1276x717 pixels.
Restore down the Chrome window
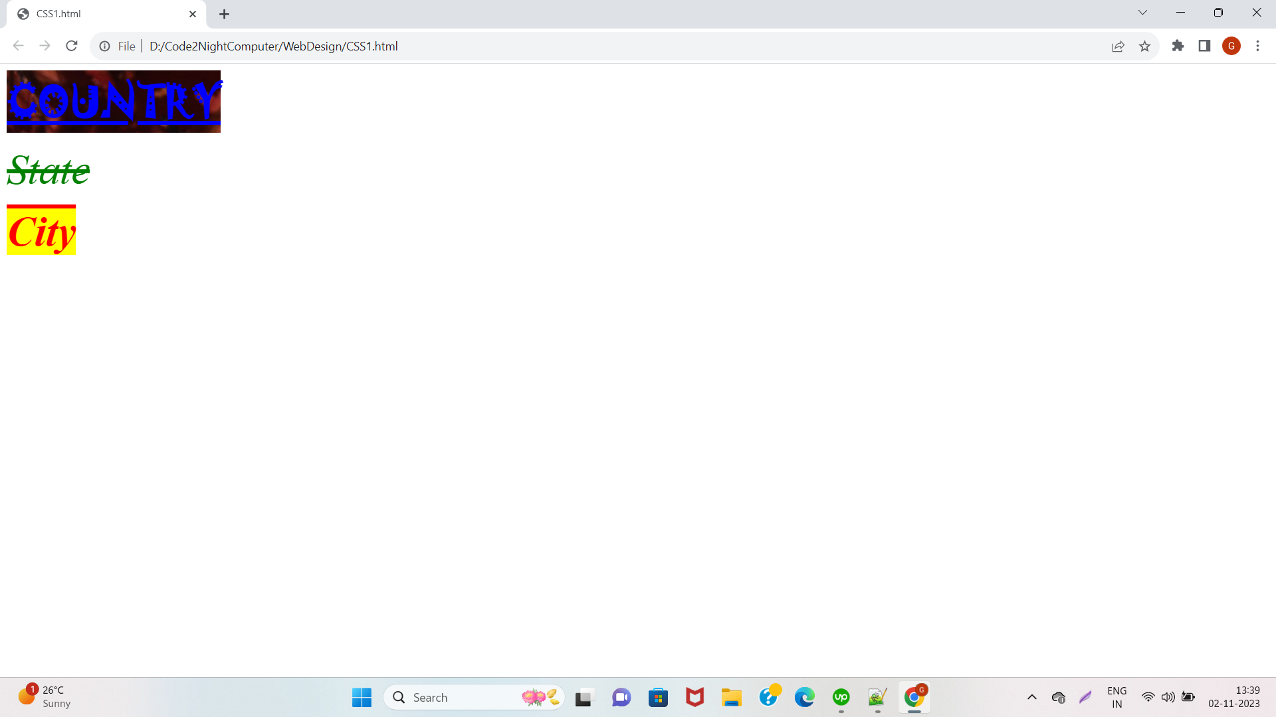[x=1219, y=13]
